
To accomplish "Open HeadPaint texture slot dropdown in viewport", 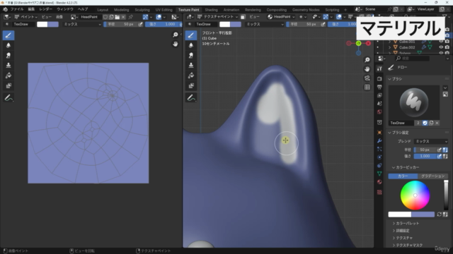I will point(281,17).
